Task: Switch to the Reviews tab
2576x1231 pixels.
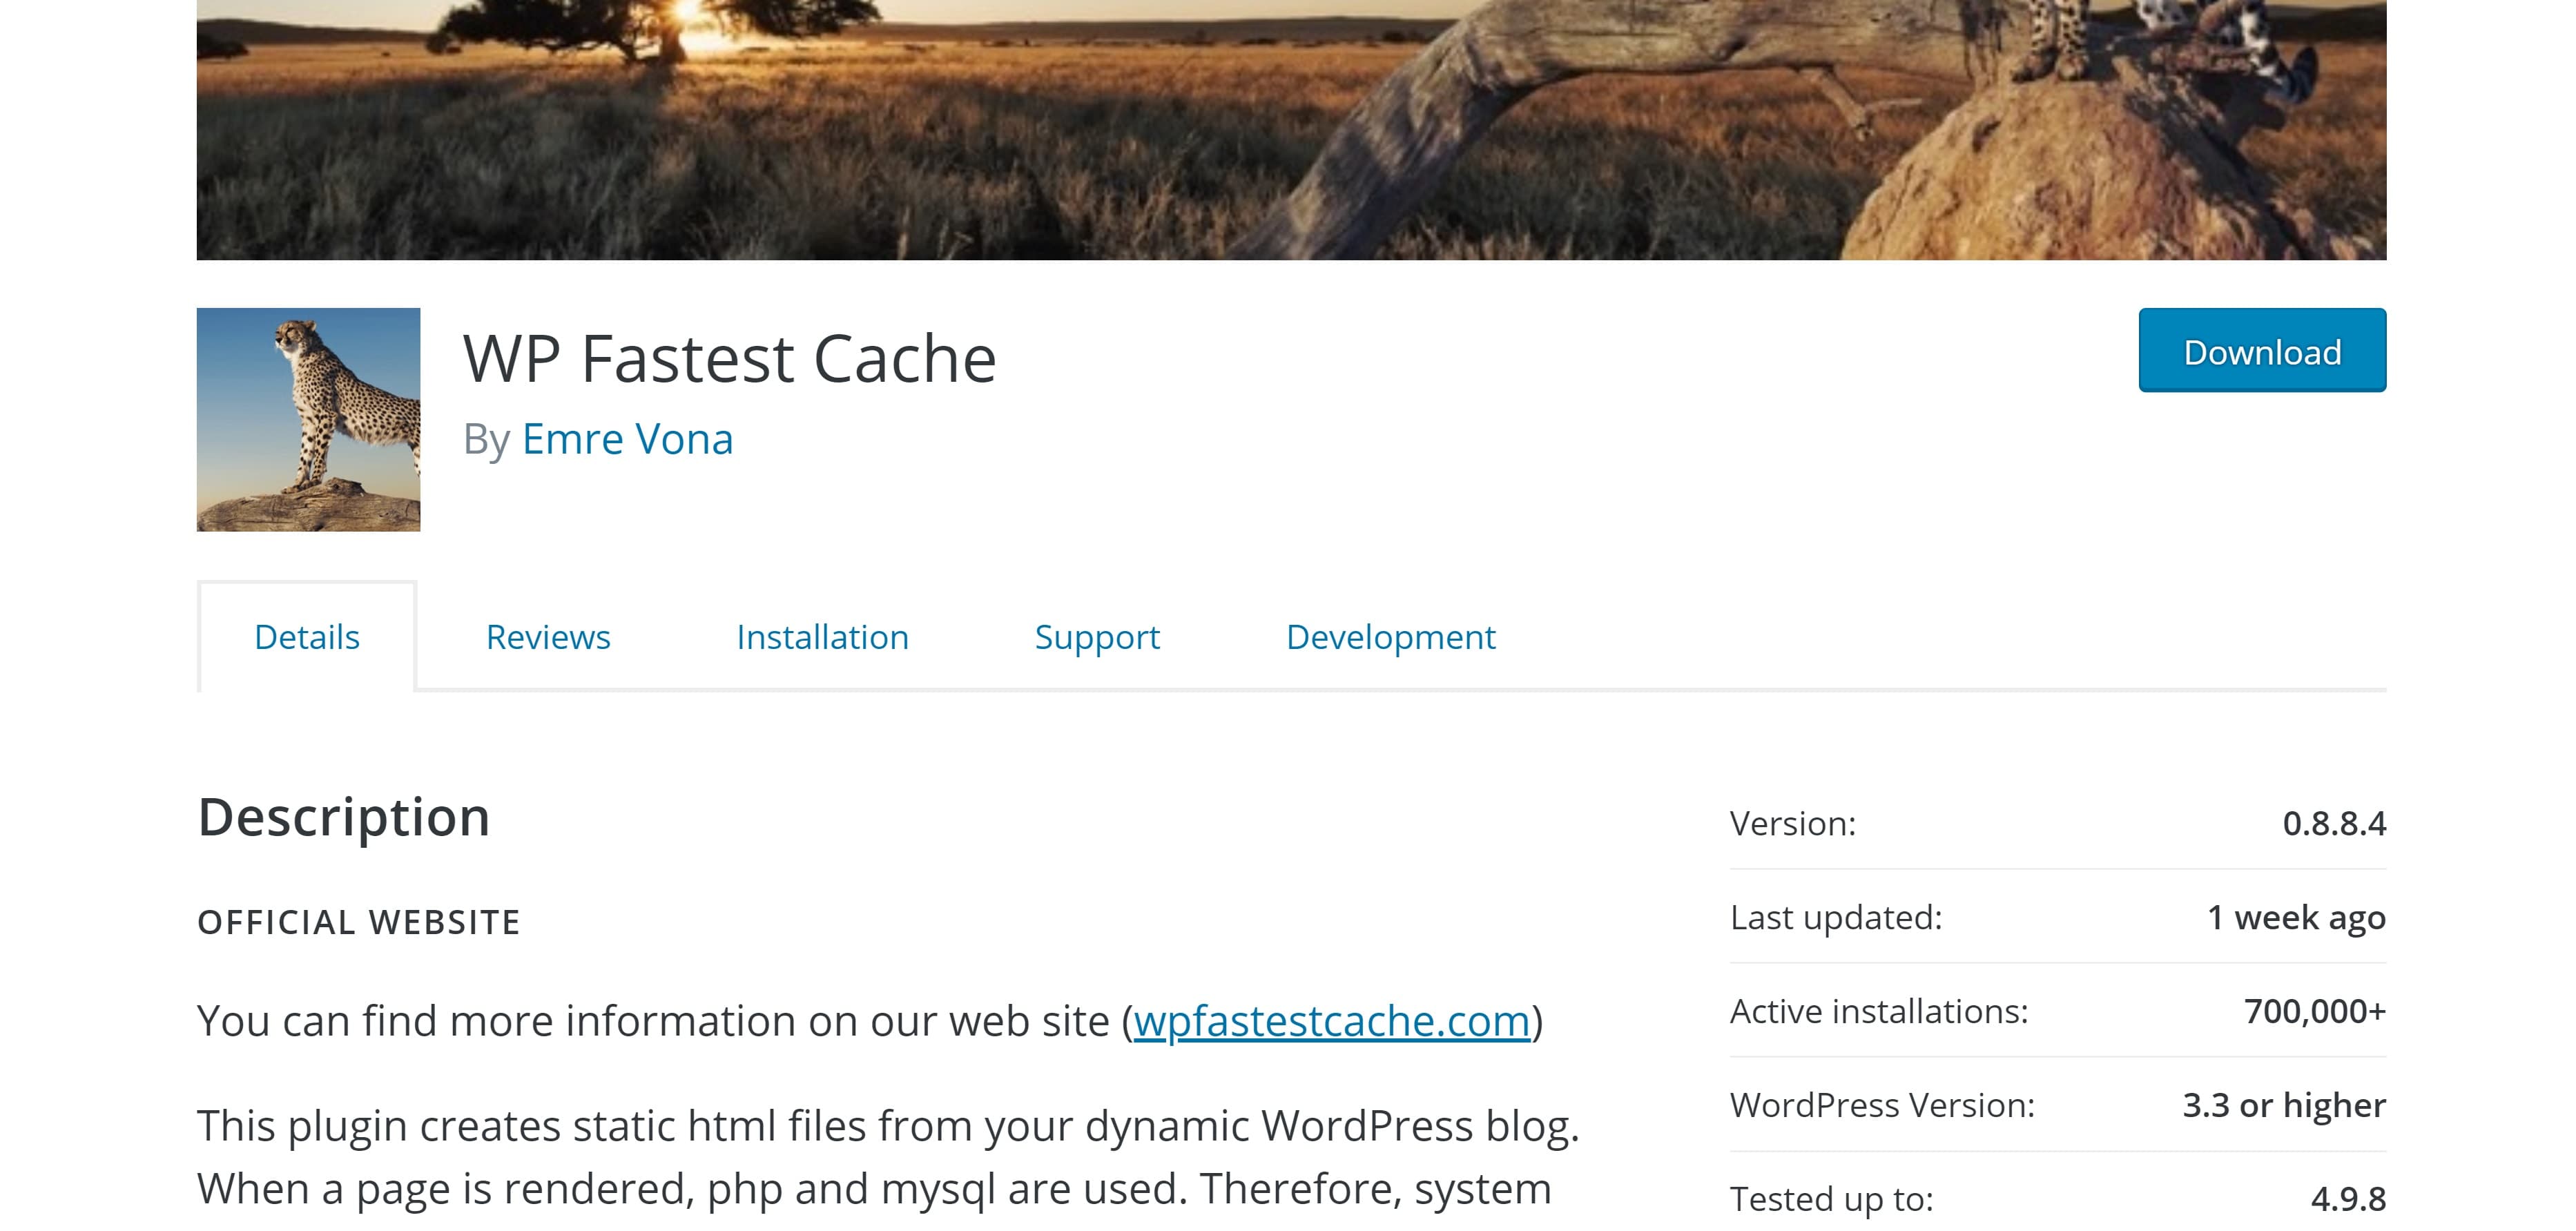Action: click(548, 636)
